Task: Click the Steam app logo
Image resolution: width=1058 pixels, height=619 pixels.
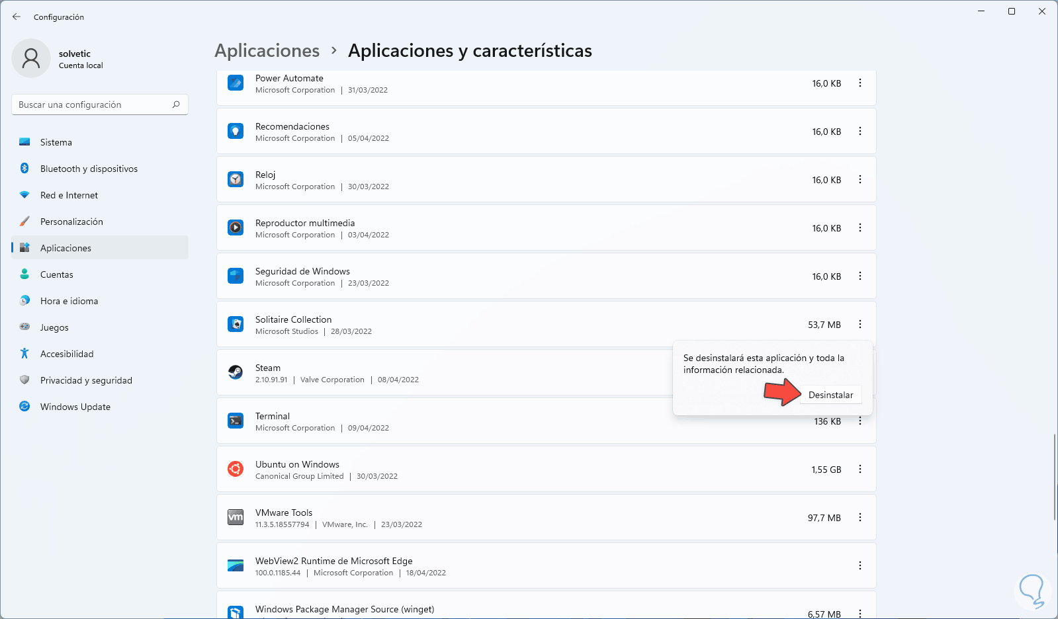Action: pos(236,373)
